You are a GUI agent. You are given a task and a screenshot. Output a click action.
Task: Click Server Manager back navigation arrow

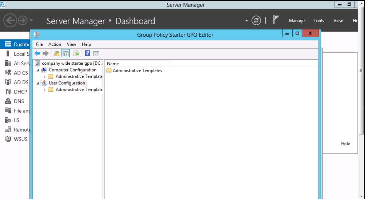point(10,20)
